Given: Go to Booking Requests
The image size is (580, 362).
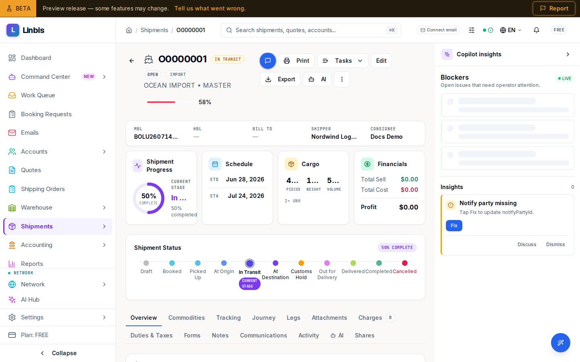Looking at the screenshot, I should point(58,114).
